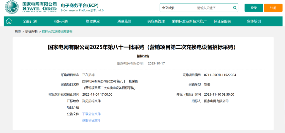Open the 全面计划 menu

click(30, 21)
